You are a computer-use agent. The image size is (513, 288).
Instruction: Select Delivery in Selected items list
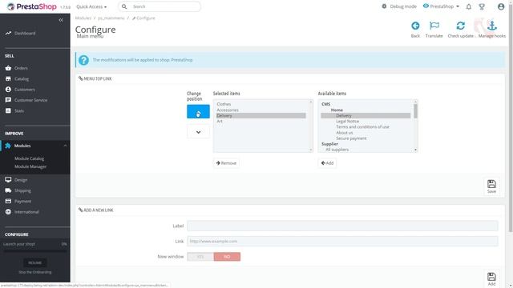(261, 115)
